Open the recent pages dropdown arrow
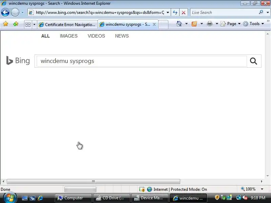The width and height of the screenshot is (271, 203). point(22,13)
